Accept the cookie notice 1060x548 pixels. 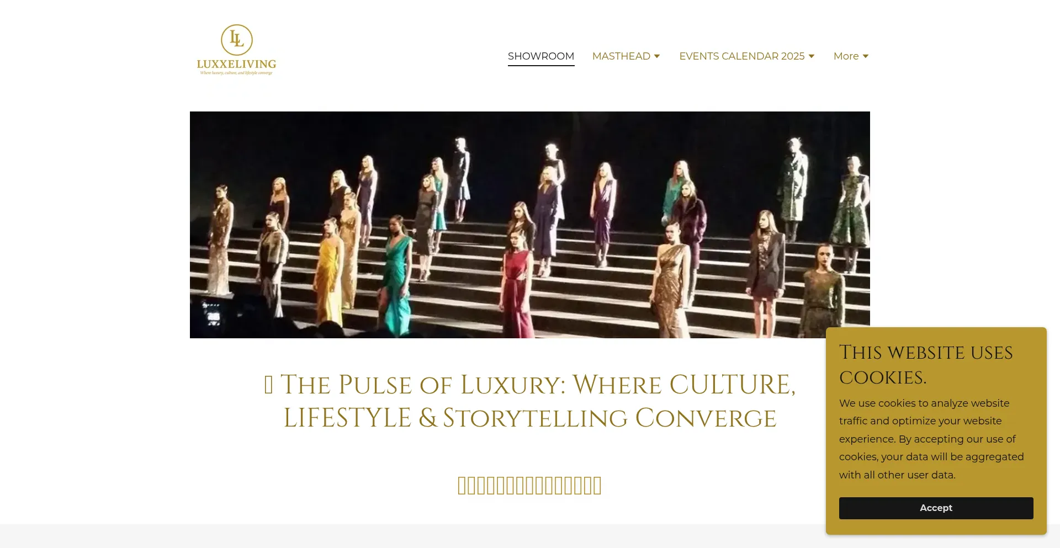click(x=936, y=508)
